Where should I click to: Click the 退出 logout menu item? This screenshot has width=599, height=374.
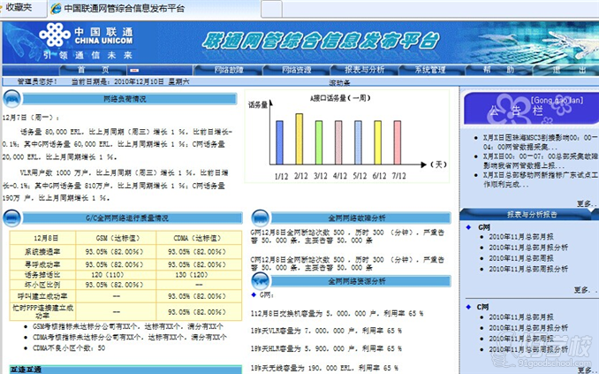point(568,70)
